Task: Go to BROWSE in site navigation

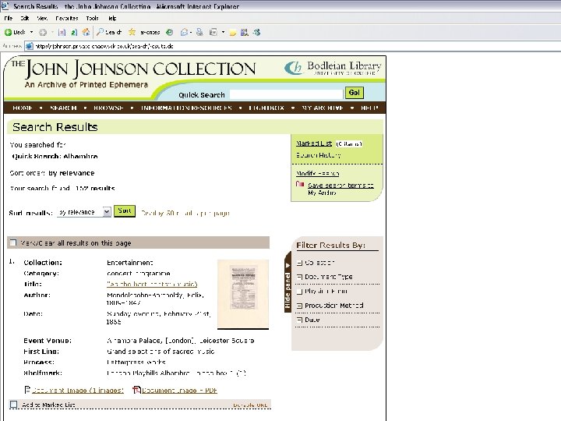Action: pos(108,108)
